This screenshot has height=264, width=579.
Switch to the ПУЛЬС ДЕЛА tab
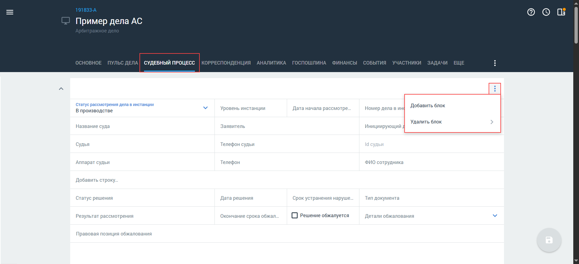click(123, 63)
